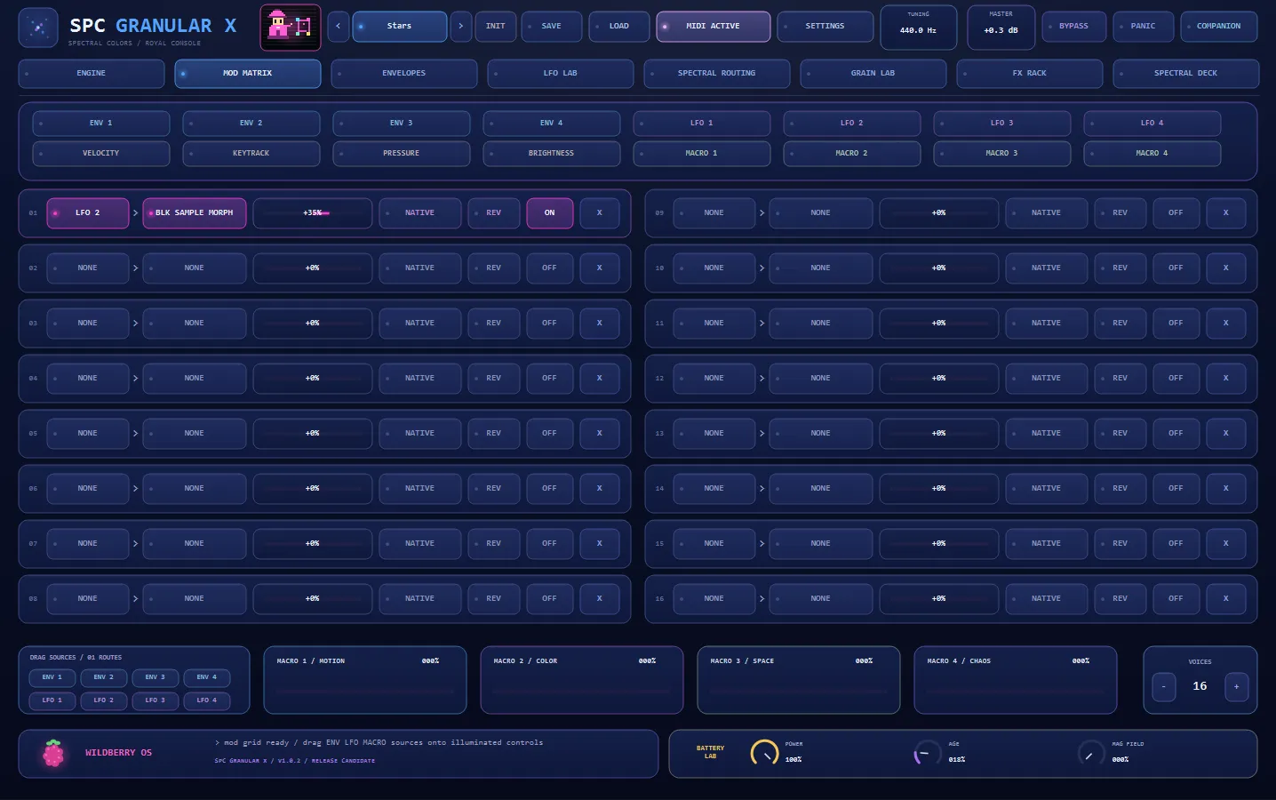The height and width of the screenshot is (800, 1276).
Task: Open slot 13 Native mode selector
Action: [1047, 434]
